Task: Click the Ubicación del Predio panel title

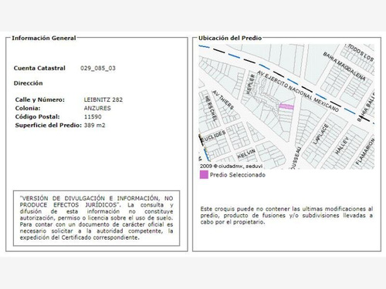Action: [230, 38]
